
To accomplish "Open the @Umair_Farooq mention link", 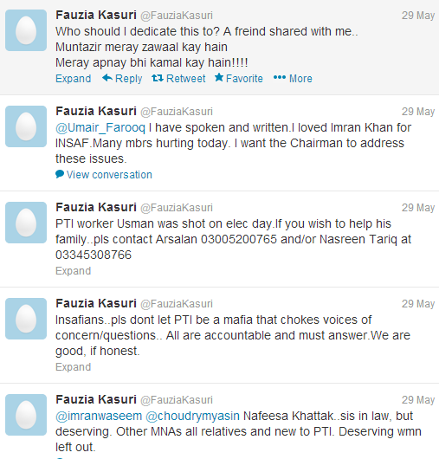I will pyautogui.click(x=100, y=127).
